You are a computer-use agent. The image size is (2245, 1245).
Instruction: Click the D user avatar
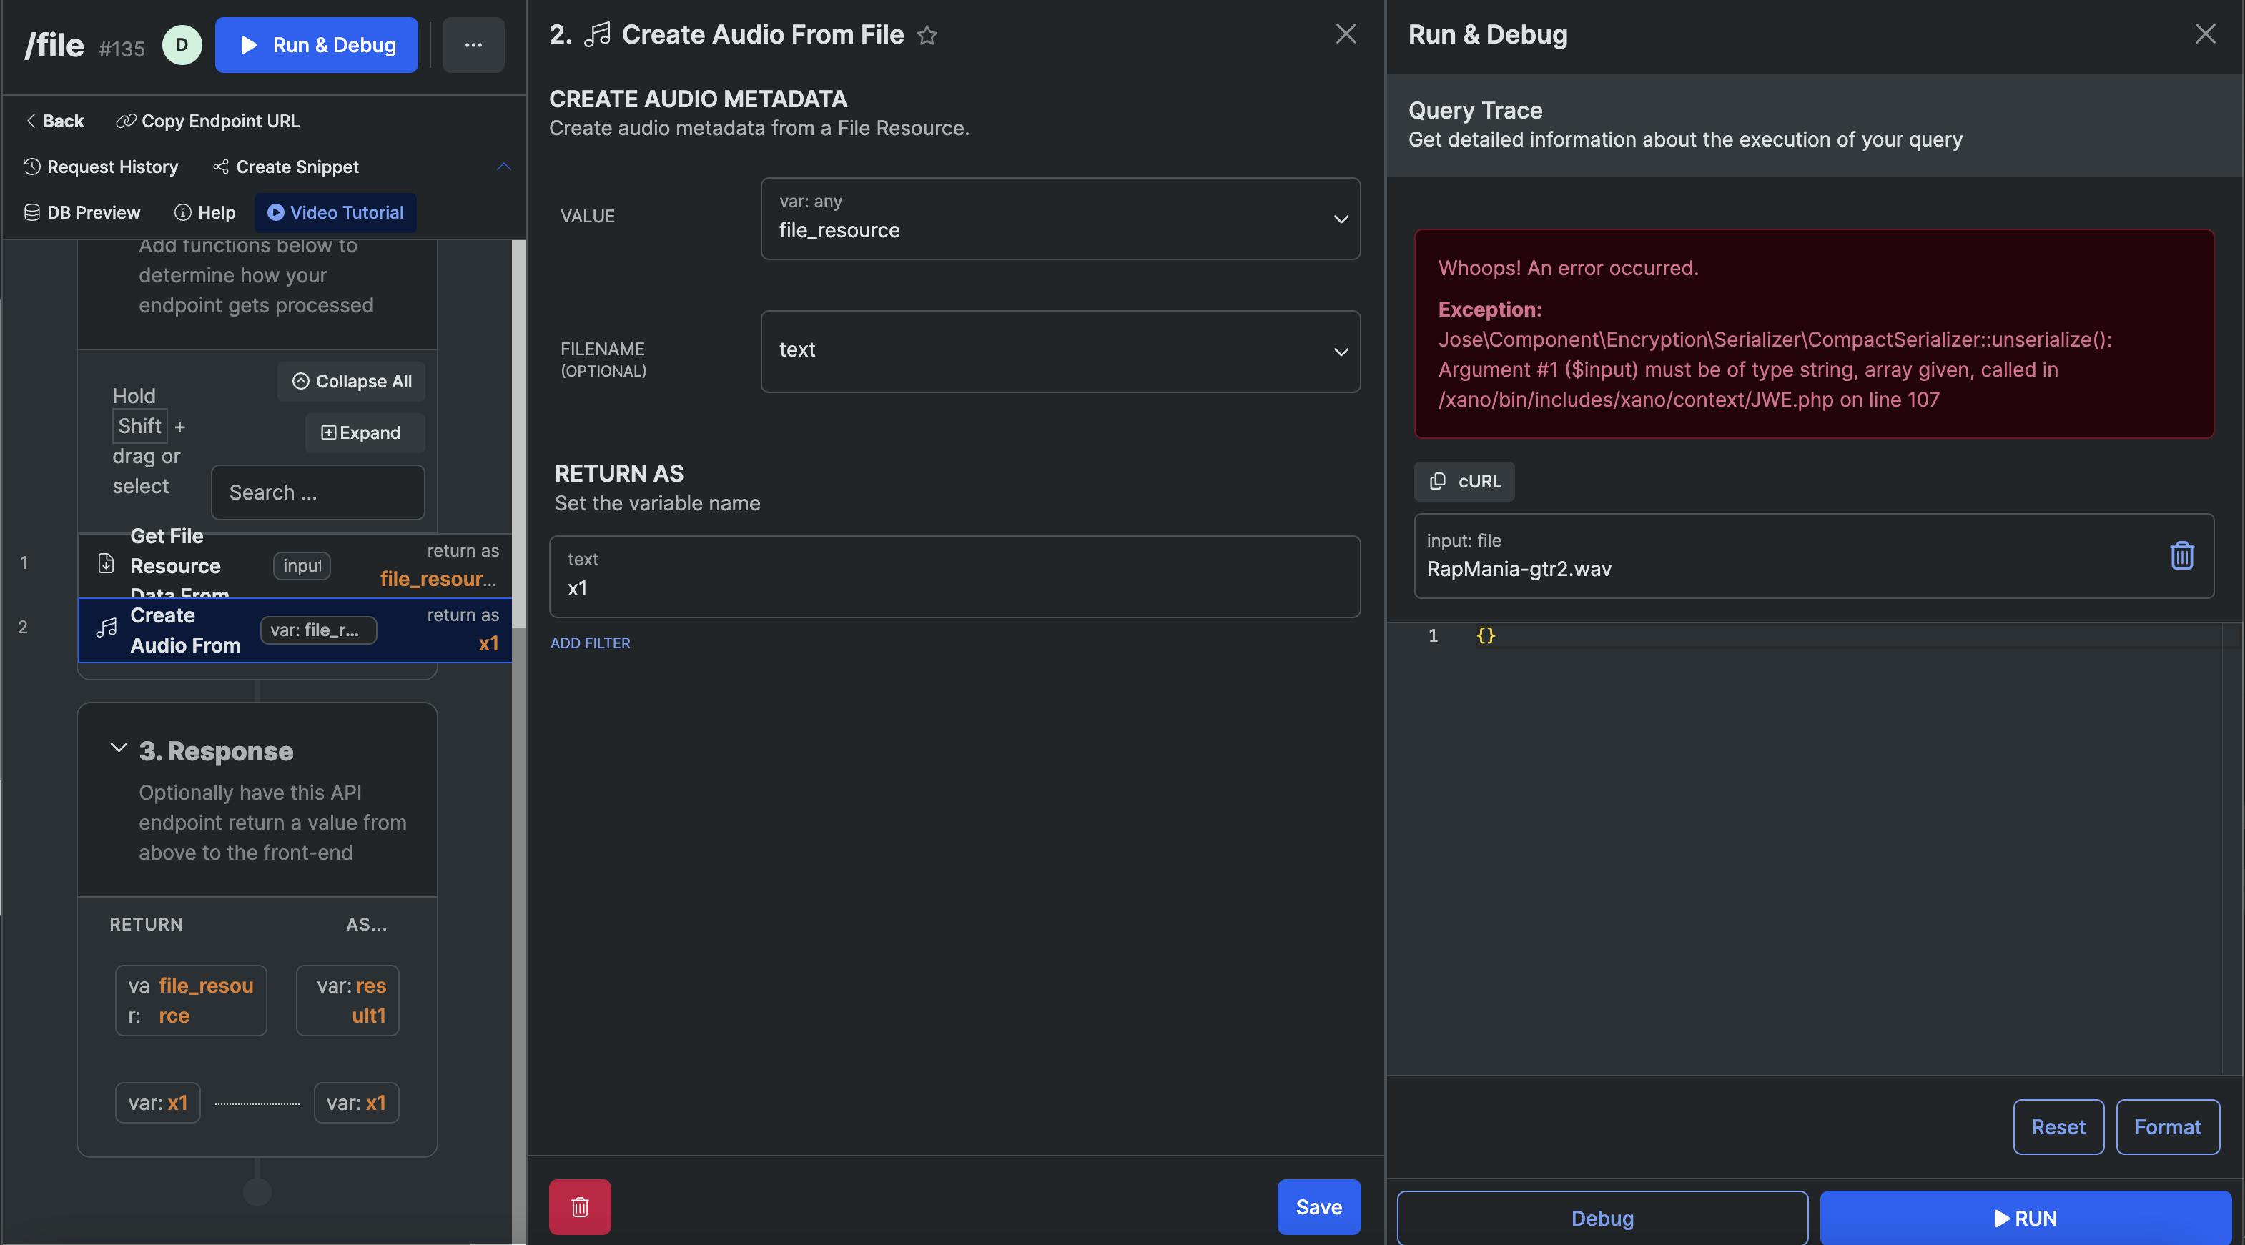(182, 44)
